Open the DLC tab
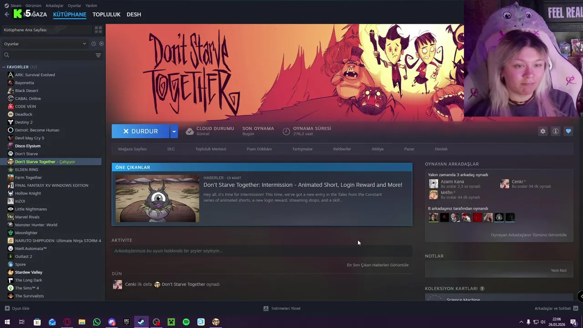Image resolution: width=583 pixels, height=328 pixels. 171,149
